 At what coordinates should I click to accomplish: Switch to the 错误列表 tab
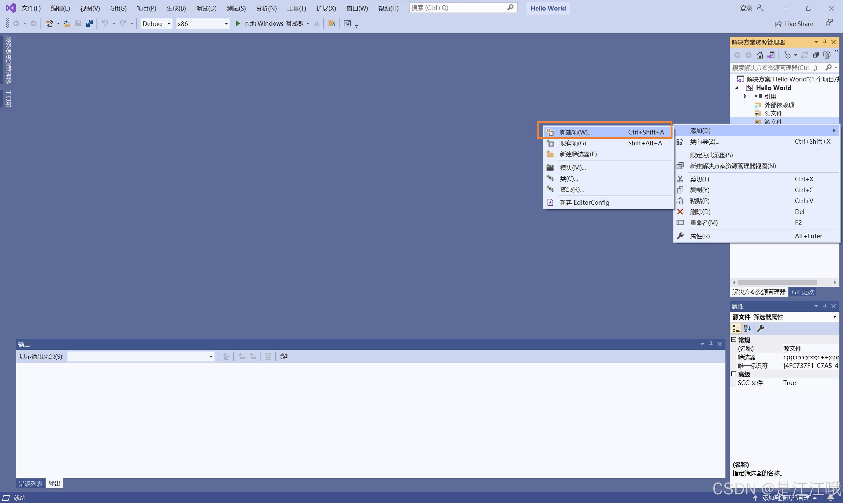[31, 483]
